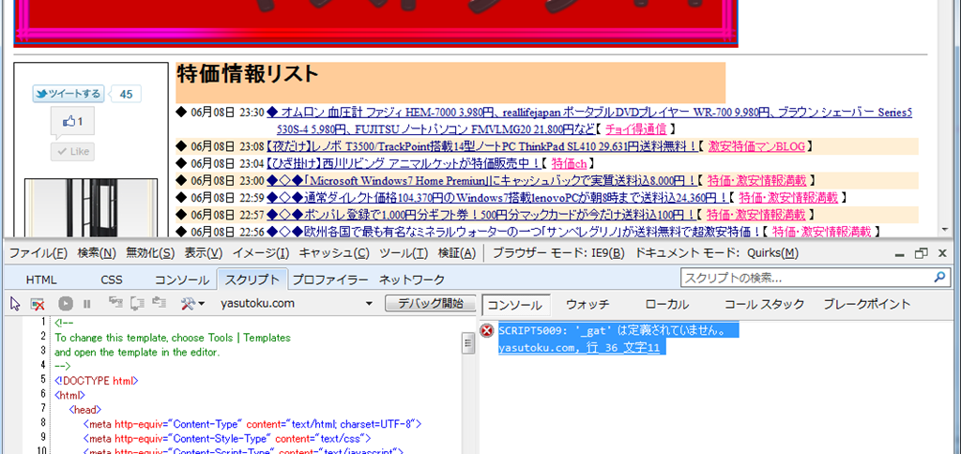This screenshot has height=454, width=961.
Task: Open the 激安特価マンBLOG link
Action: tap(756, 146)
